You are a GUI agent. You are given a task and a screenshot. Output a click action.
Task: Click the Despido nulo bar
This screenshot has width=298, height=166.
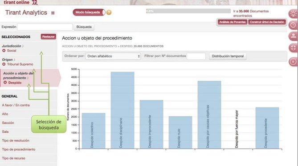pos(180,133)
